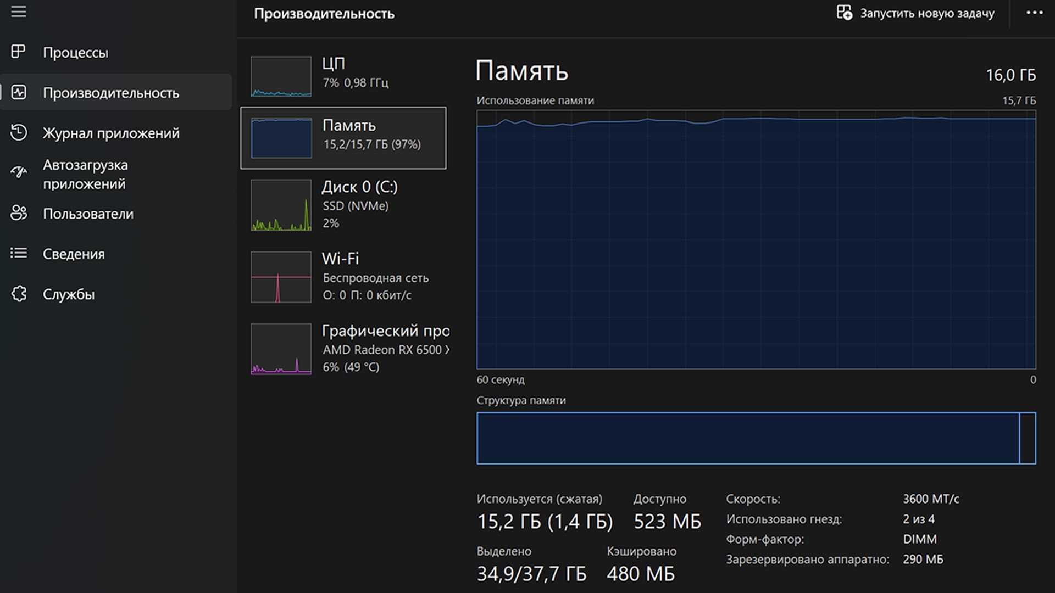The height and width of the screenshot is (593, 1055).
Task: Click the Details list icon
Action: [19, 253]
